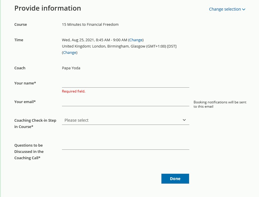Click the Your email* label

(x=25, y=102)
